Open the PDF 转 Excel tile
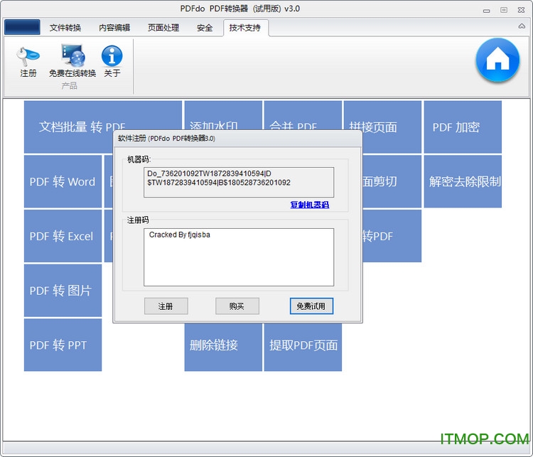 [63, 236]
